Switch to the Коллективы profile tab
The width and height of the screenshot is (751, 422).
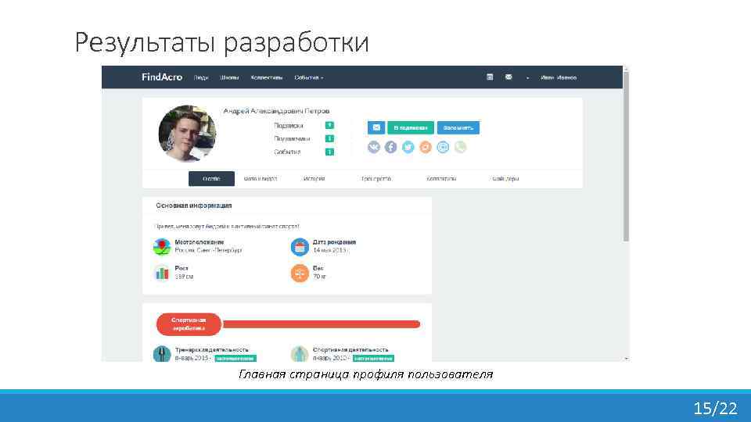441,178
